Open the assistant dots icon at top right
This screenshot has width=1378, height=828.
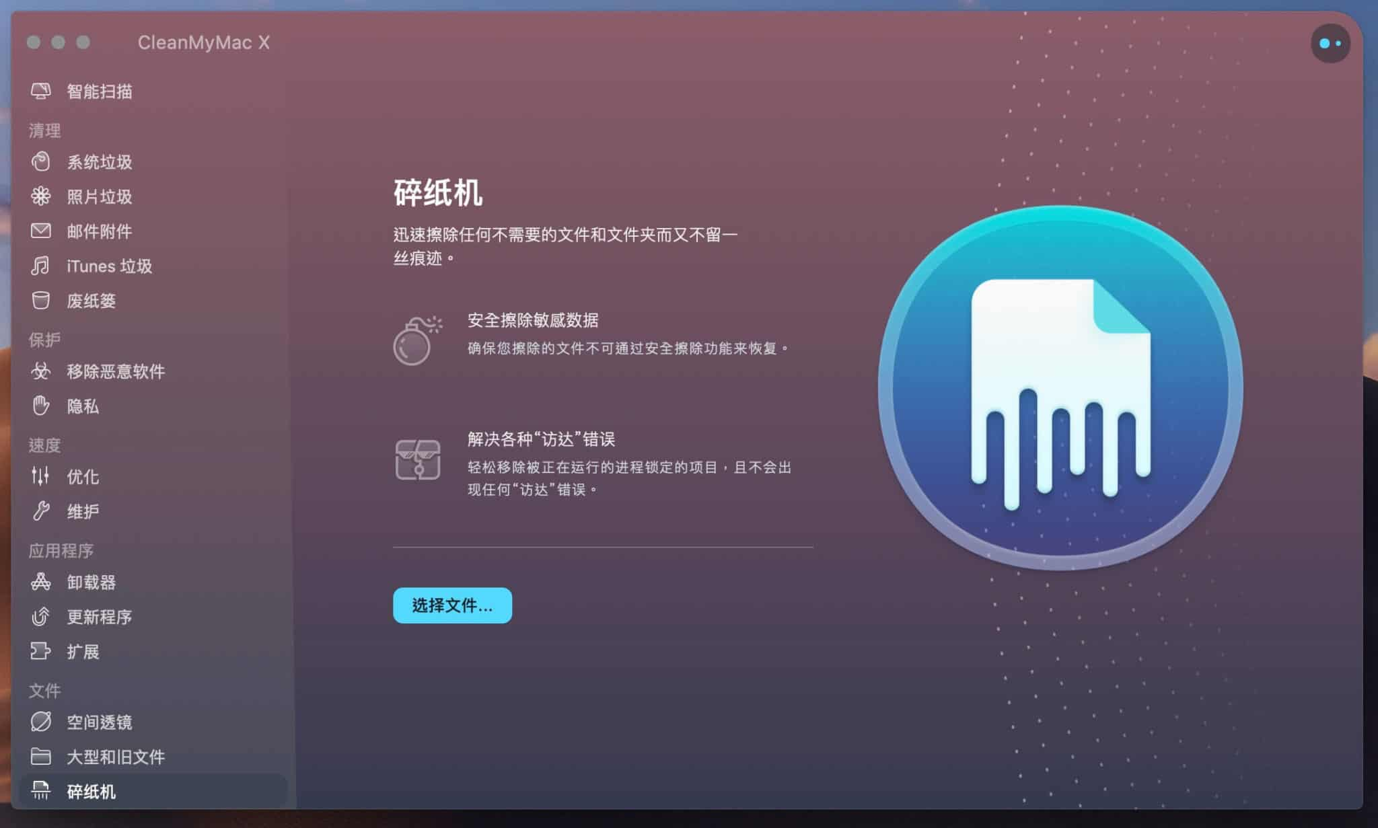[x=1330, y=43]
